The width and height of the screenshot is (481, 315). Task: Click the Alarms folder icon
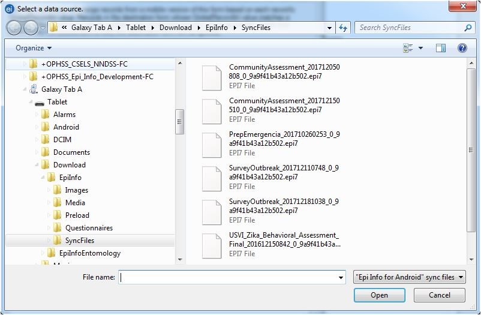(46, 114)
